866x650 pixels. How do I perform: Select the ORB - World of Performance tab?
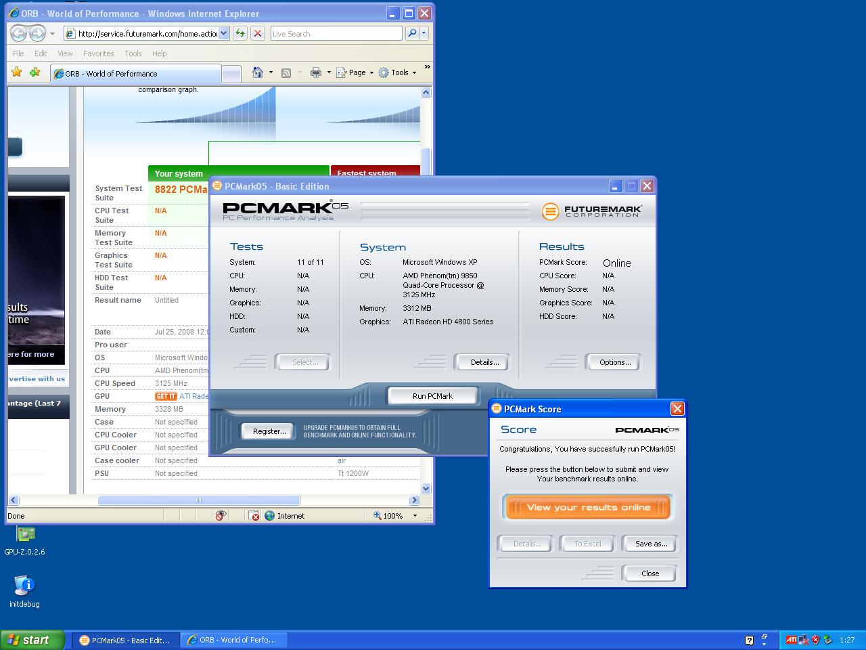(136, 74)
